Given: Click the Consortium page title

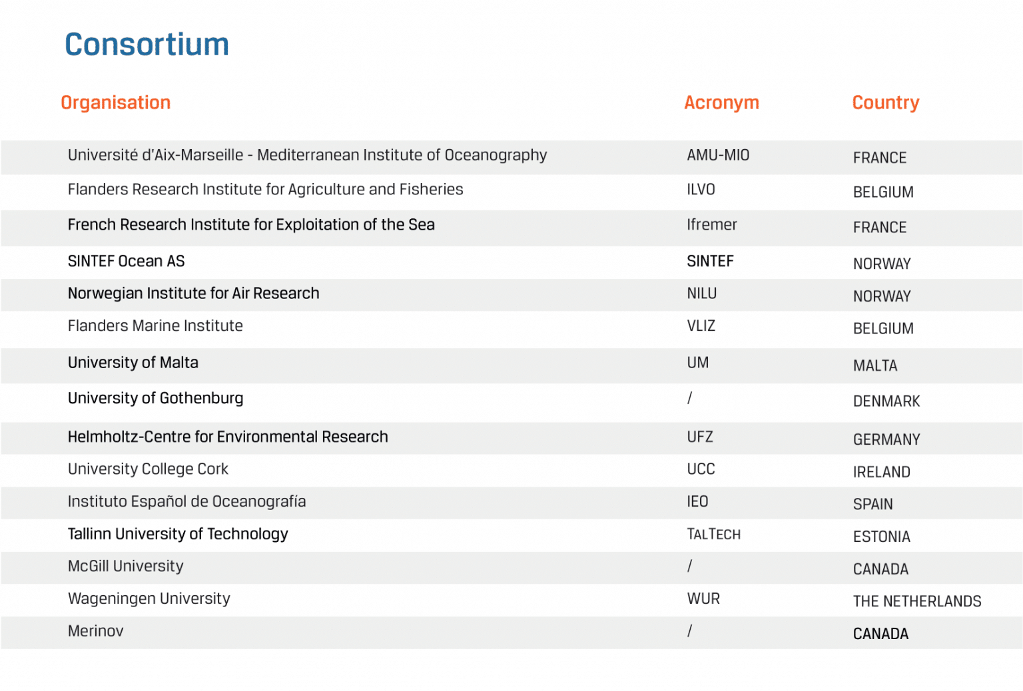Looking at the screenshot, I should [147, 45].
